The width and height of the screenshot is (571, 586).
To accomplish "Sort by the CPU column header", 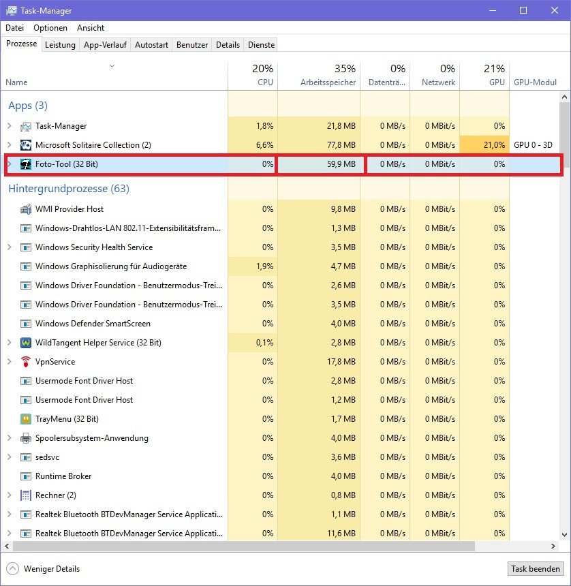I will click(x=253, y=76).
